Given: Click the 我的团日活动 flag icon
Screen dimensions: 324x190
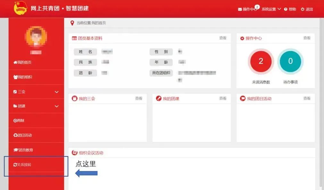Looking at the screenshot, I should click(243, 98).
